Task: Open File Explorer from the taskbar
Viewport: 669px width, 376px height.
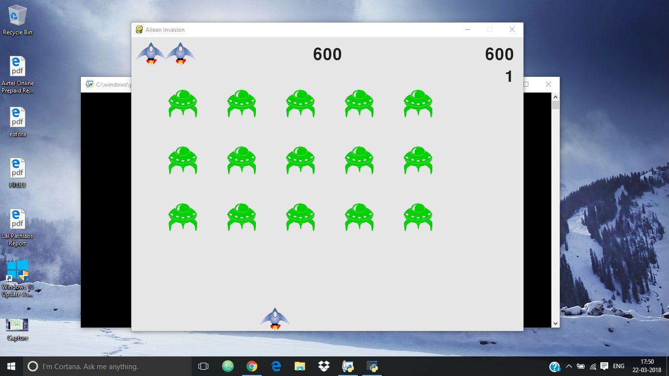Action: pos(300,366)
